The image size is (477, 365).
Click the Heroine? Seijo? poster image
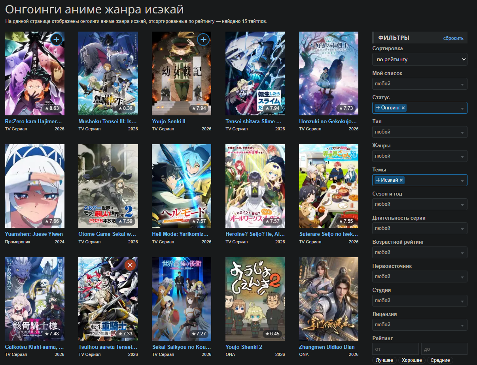click(x=255, y=186)
